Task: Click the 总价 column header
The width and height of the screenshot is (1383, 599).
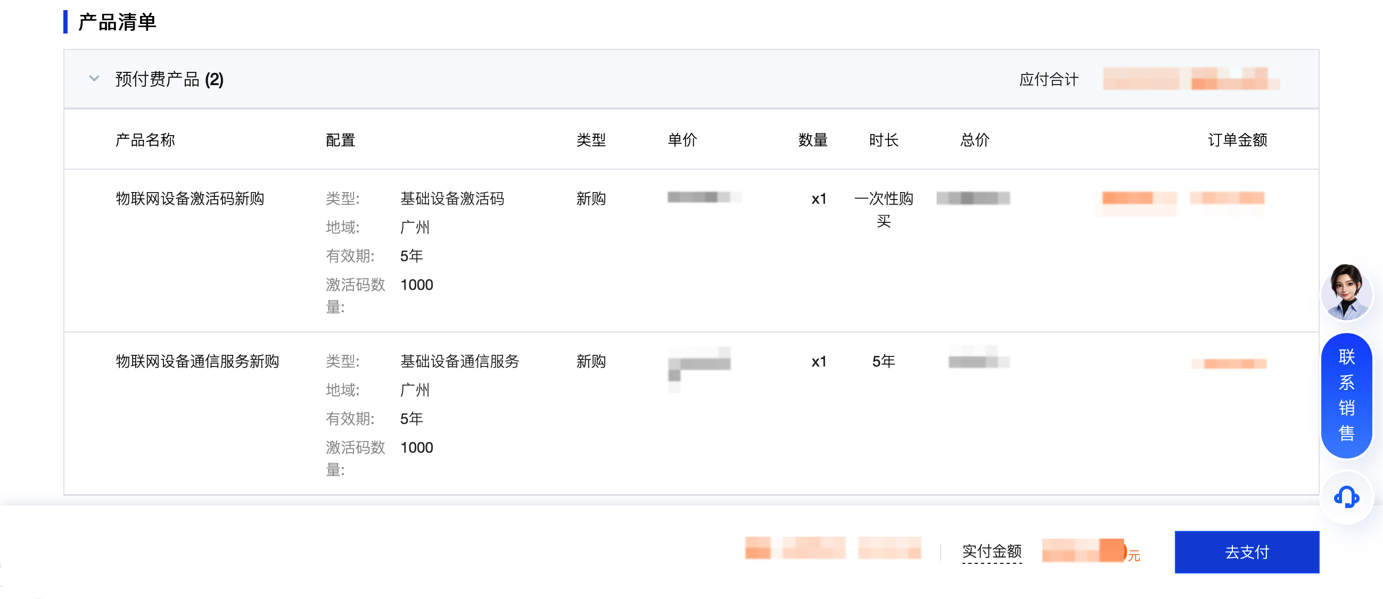Action: point(975,140)
